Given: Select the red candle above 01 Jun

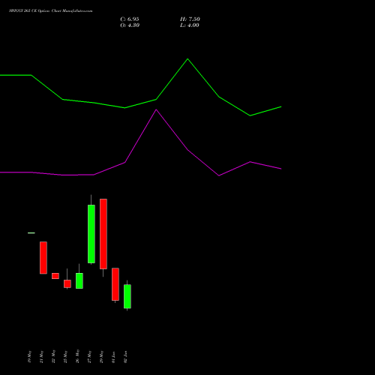Looking at the screenshot, I should pos(115,284).
